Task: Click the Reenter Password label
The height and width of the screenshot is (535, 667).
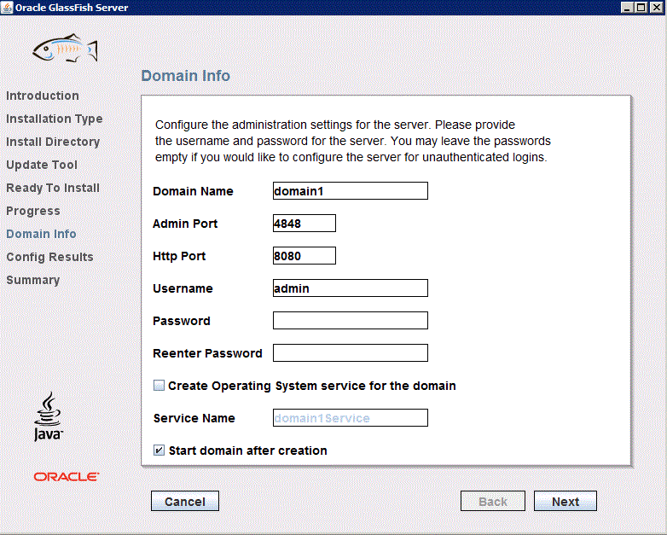Action: point(207,353)
